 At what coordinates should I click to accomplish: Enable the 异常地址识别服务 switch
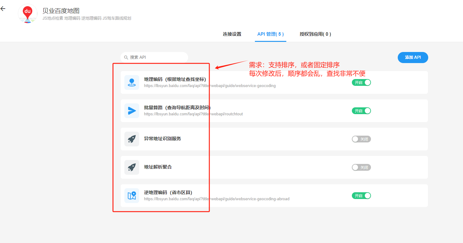(x=361, y=139)
